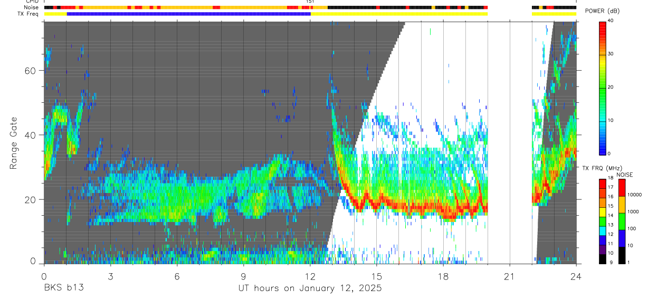This screenshot has height=299, width=648.
Task: Click the '151' CPID value above the strips
Action: (x=310, y=2)
